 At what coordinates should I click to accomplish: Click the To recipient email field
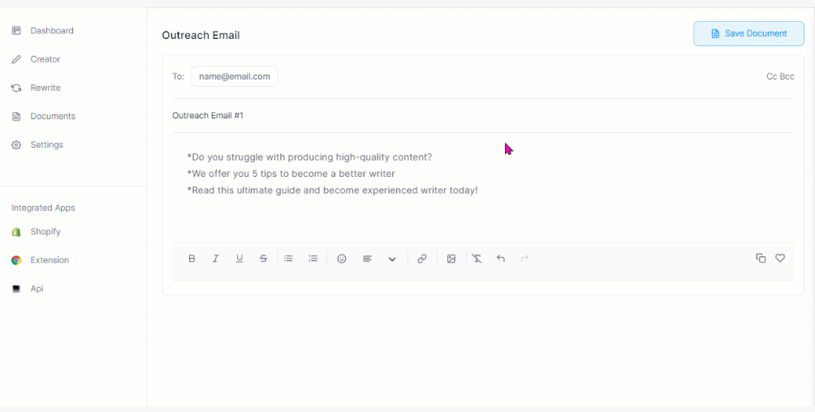(x=235, y=76)
